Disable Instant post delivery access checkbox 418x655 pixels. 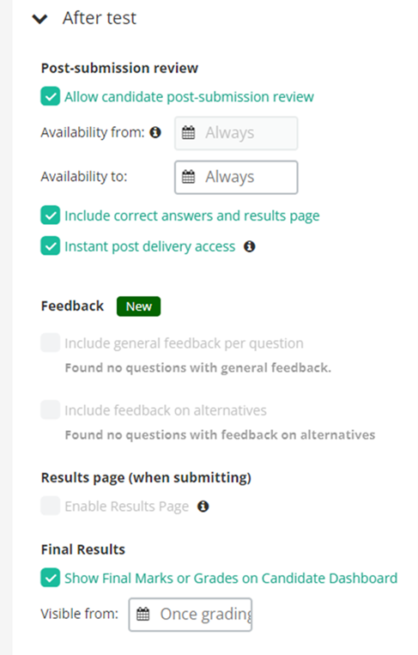(x=50, y=246)
